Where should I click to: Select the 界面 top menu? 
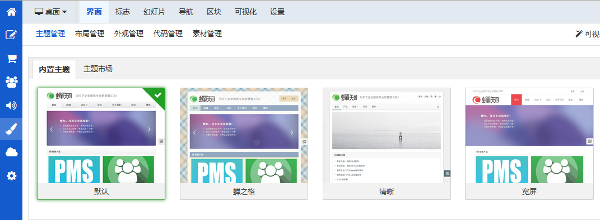(94, 12)
